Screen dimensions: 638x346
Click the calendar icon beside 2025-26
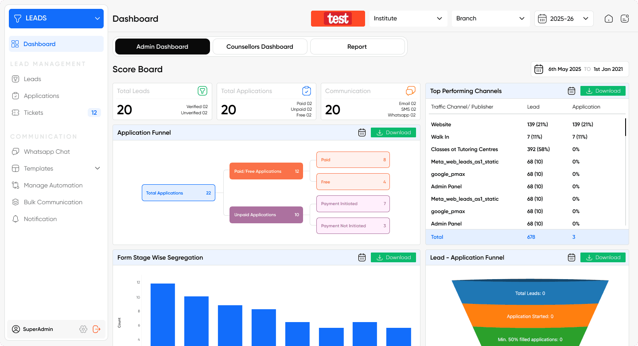pos(542,19)
